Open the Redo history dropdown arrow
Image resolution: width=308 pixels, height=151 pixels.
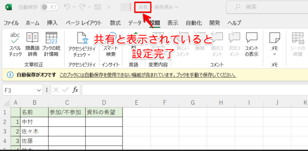pyautogui.click(x=89, y=7)
